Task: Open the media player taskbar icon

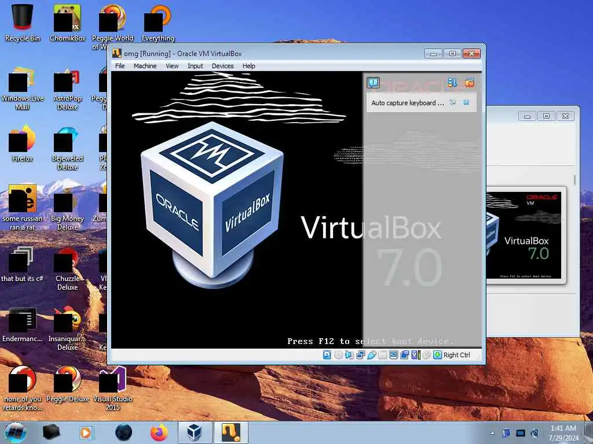Action: coord(86,432)
